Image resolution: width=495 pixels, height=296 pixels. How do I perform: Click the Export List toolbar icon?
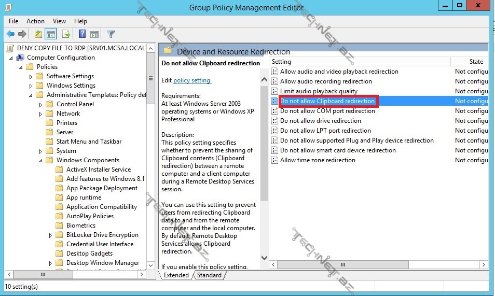pos(66,34)
